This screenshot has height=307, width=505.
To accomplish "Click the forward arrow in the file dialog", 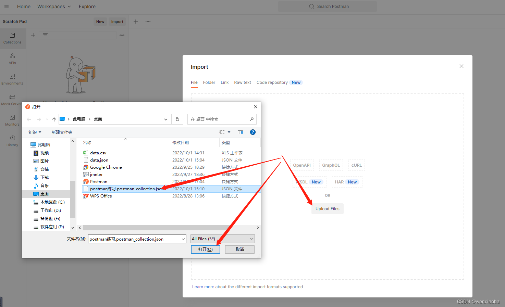I will (x=39, y=119).
